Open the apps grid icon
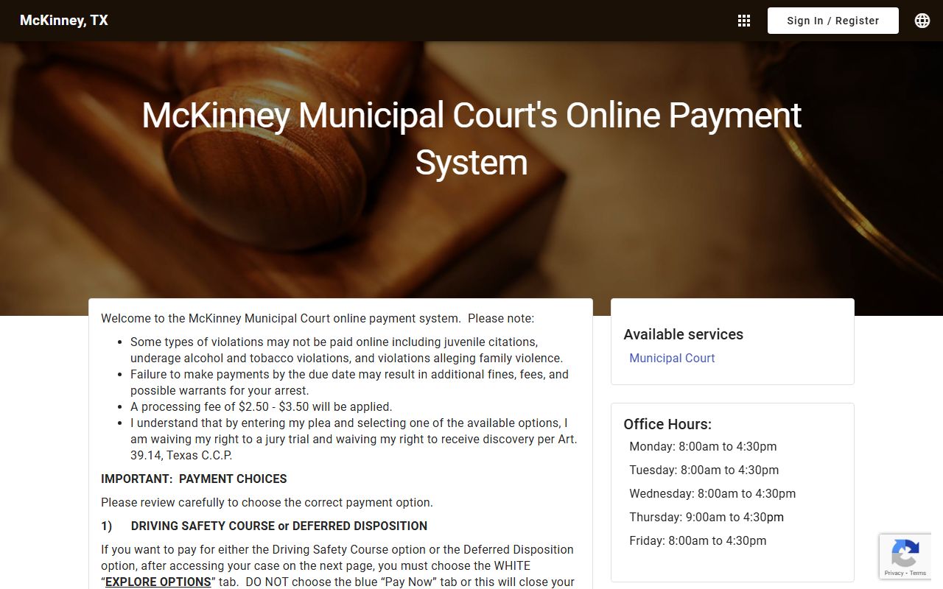 click(x=744, y=21)
